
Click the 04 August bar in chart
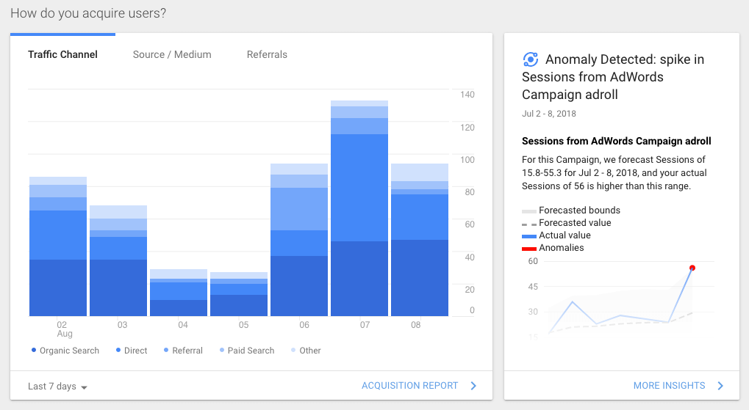pos(179,293)
